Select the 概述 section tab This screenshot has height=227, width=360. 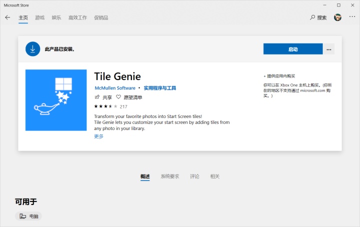[x=145, y=176]
